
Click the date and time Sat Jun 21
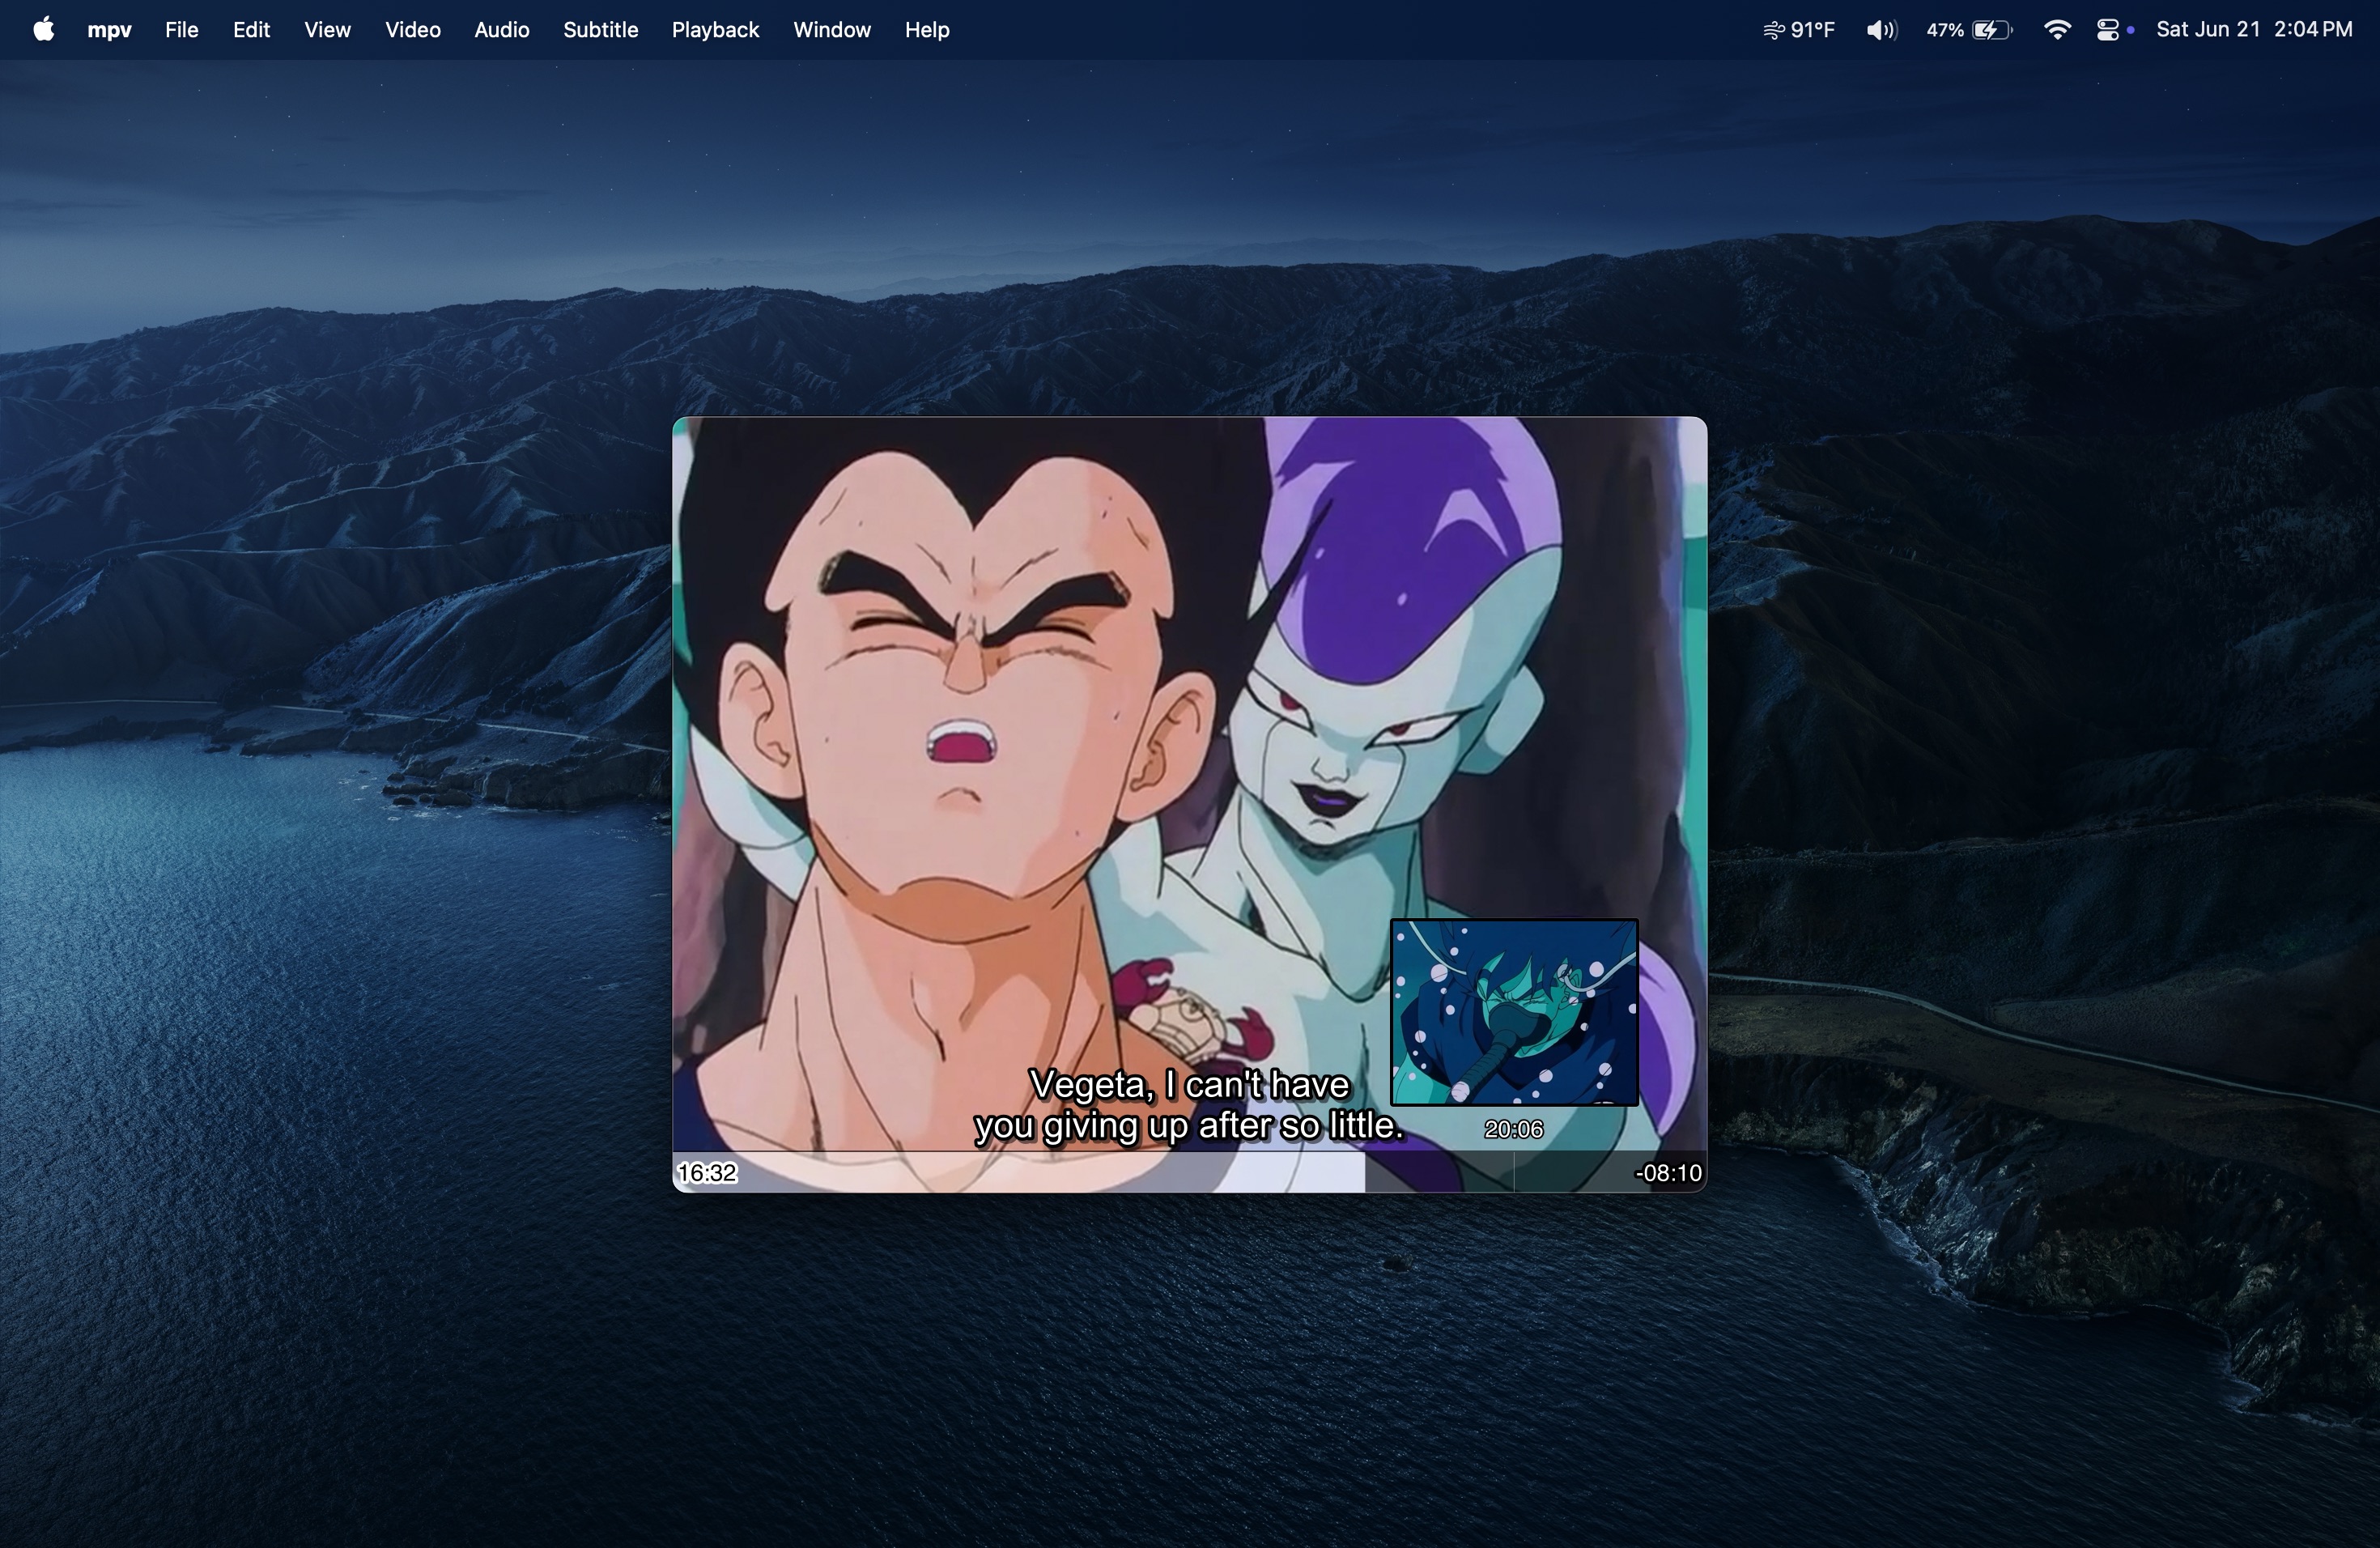pos(2254,30)
